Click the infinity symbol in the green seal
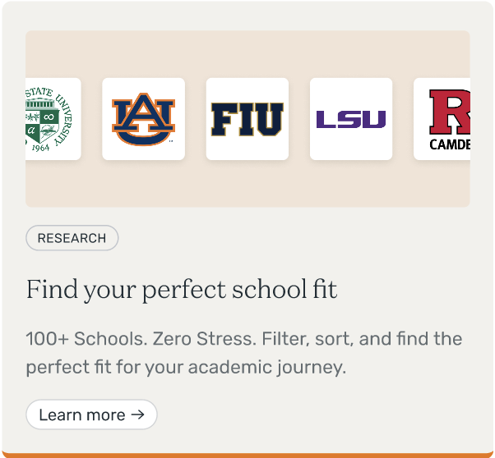Screen dimensions: 495x458 [x=49, y=117]
